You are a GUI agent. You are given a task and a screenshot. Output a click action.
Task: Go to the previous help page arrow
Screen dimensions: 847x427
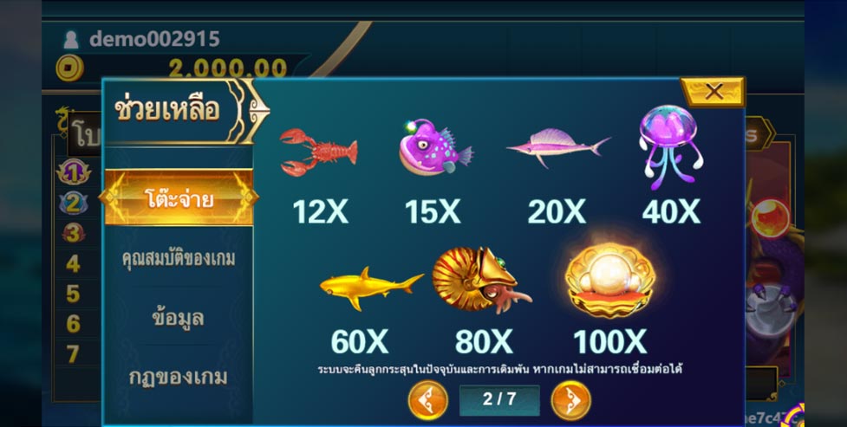(427, 400)
